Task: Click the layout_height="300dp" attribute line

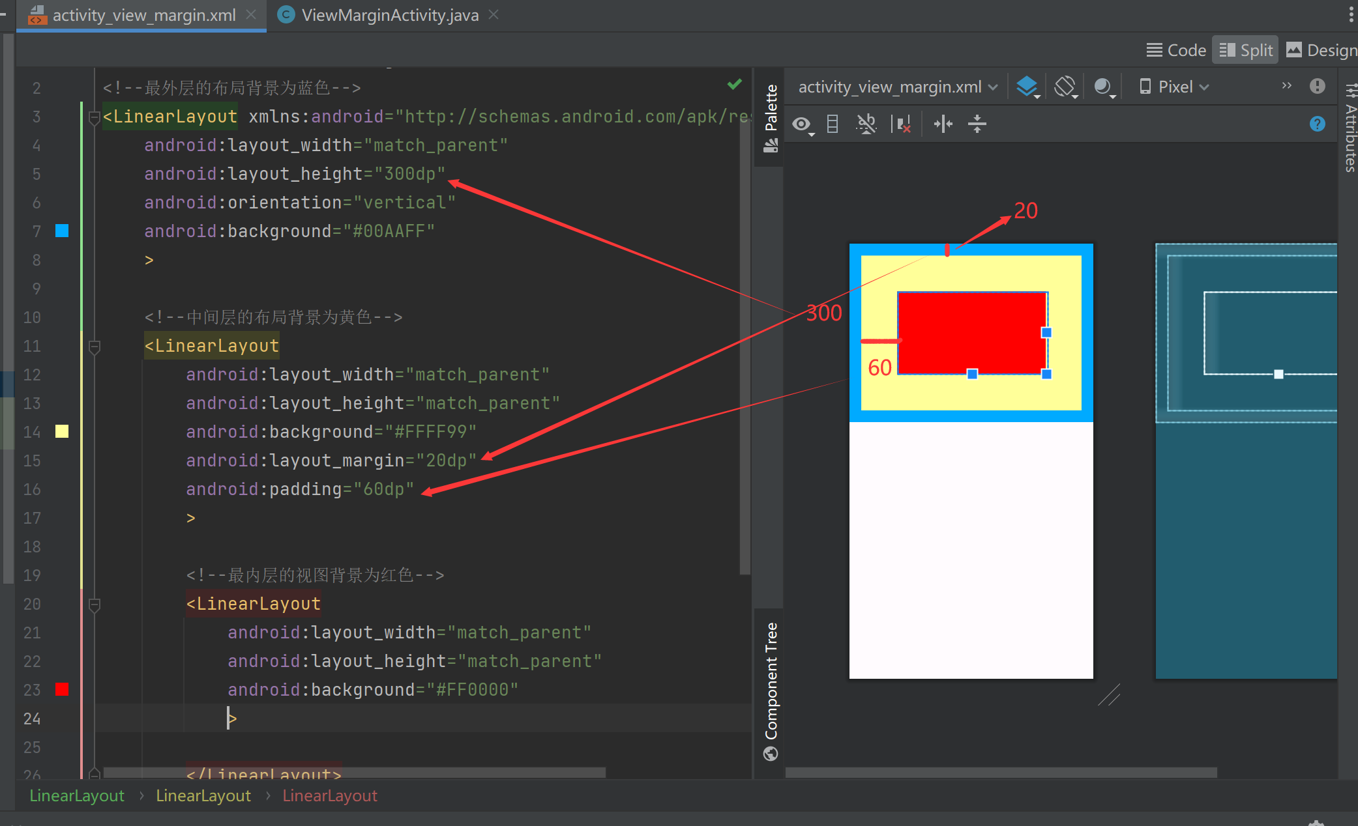Action: tap(295, 174)
